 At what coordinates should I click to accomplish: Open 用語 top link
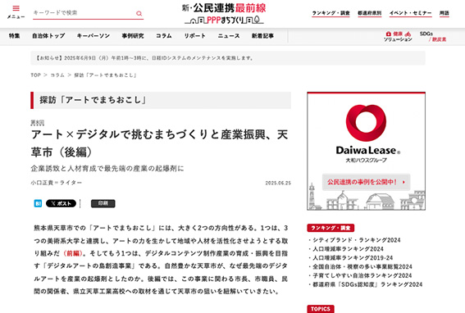[444, 13]
